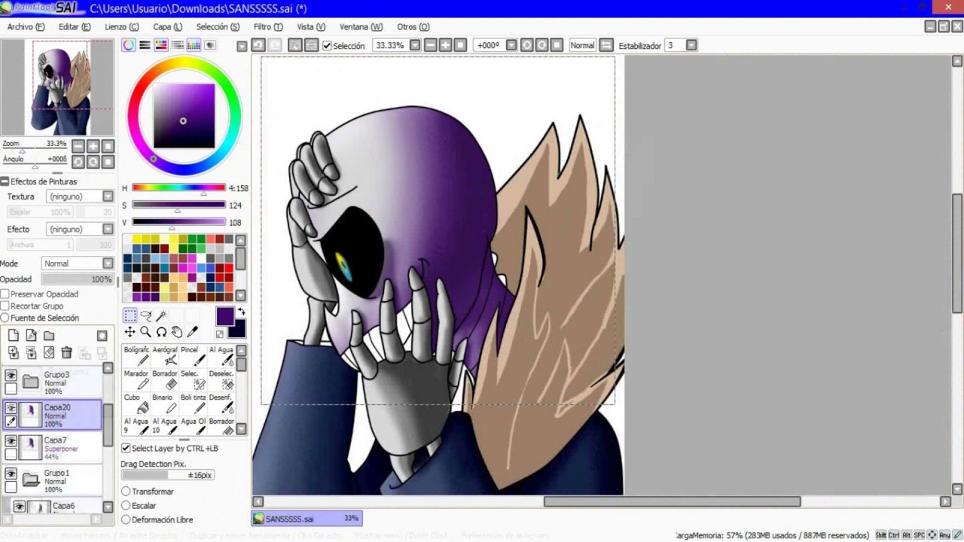The height and width of the screenshot is (542, 964).
Task: Select the Transformar radio option
Action: point(126,492)
